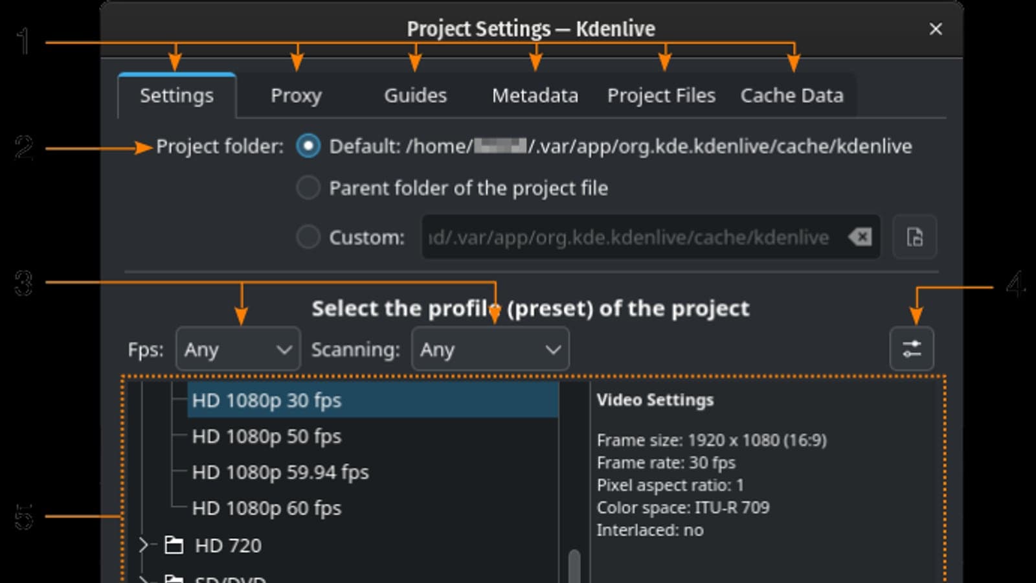The height and width of the screenshot is (583, 1036).
Task: Click the Pixel aspect ratio: 1 text
Action: point(670,485)
